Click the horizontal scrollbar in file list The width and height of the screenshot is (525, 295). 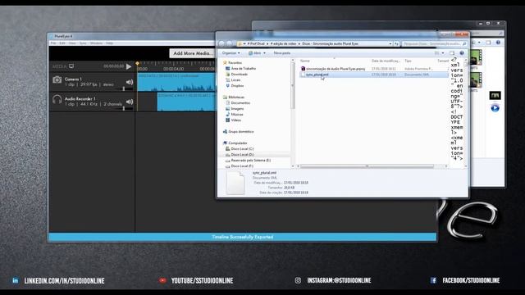[367, 166]
